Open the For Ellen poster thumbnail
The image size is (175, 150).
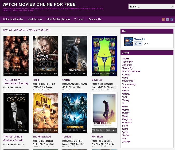click(x=104, y=113)
